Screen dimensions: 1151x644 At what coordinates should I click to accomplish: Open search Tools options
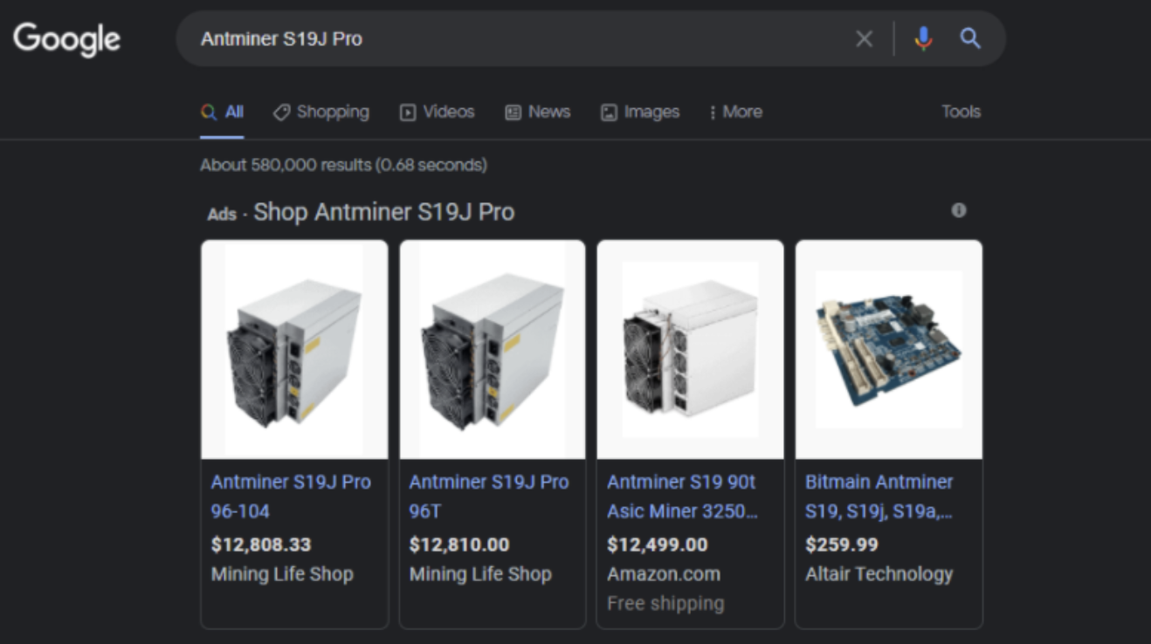[x=961, y=112]
